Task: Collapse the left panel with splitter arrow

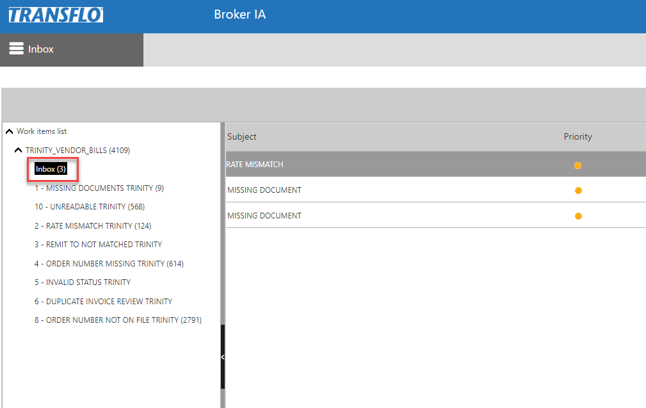Action: click(222, 357)
